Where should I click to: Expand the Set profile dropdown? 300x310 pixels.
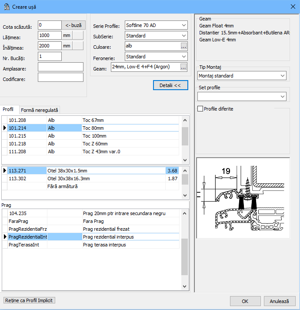point(242,96)
